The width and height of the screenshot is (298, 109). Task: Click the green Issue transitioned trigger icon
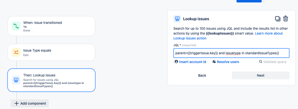tap(16, 26)
